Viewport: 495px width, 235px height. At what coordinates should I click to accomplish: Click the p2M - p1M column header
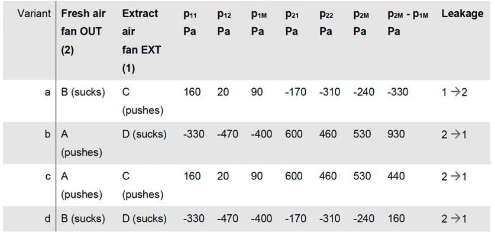[408, 22]
